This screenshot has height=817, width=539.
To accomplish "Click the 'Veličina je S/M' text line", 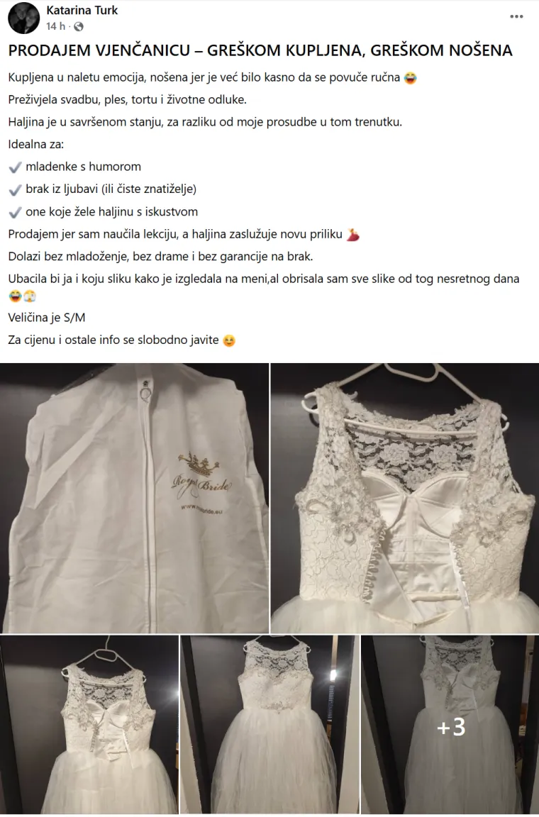I will [47, 317].
